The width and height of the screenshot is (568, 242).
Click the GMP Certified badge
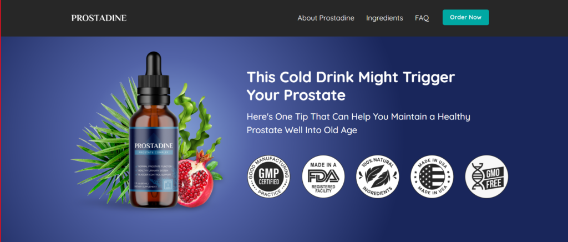[x=268, y=177]
